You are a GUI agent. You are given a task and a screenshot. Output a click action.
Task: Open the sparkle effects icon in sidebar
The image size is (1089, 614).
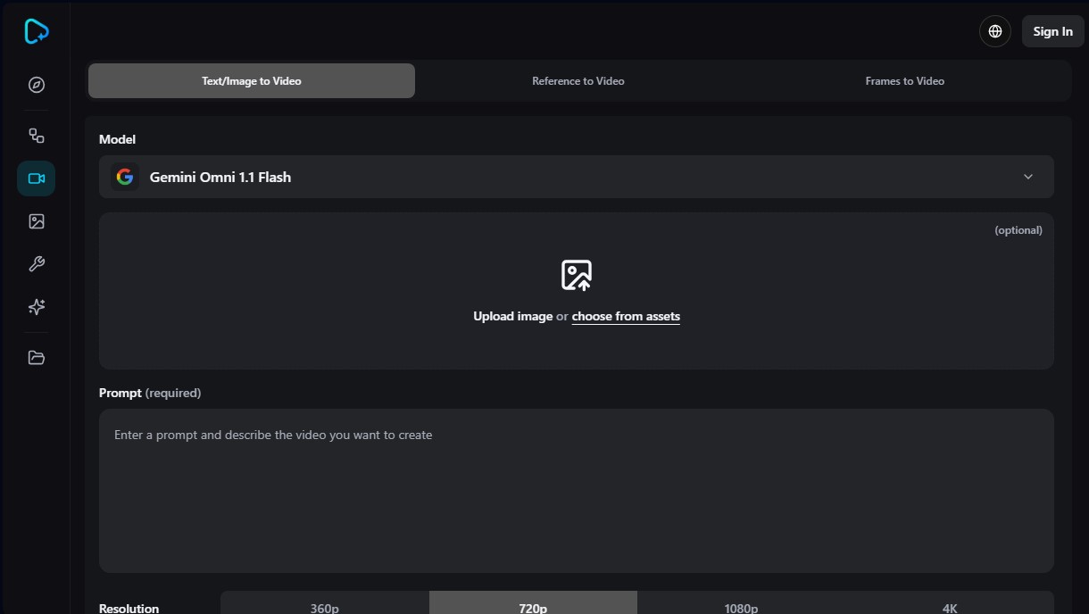tap(36, 307)
